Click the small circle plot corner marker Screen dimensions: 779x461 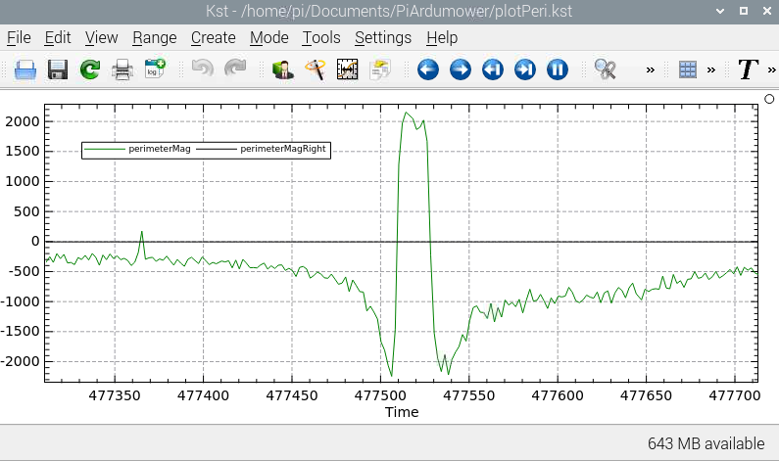(769, 99)
